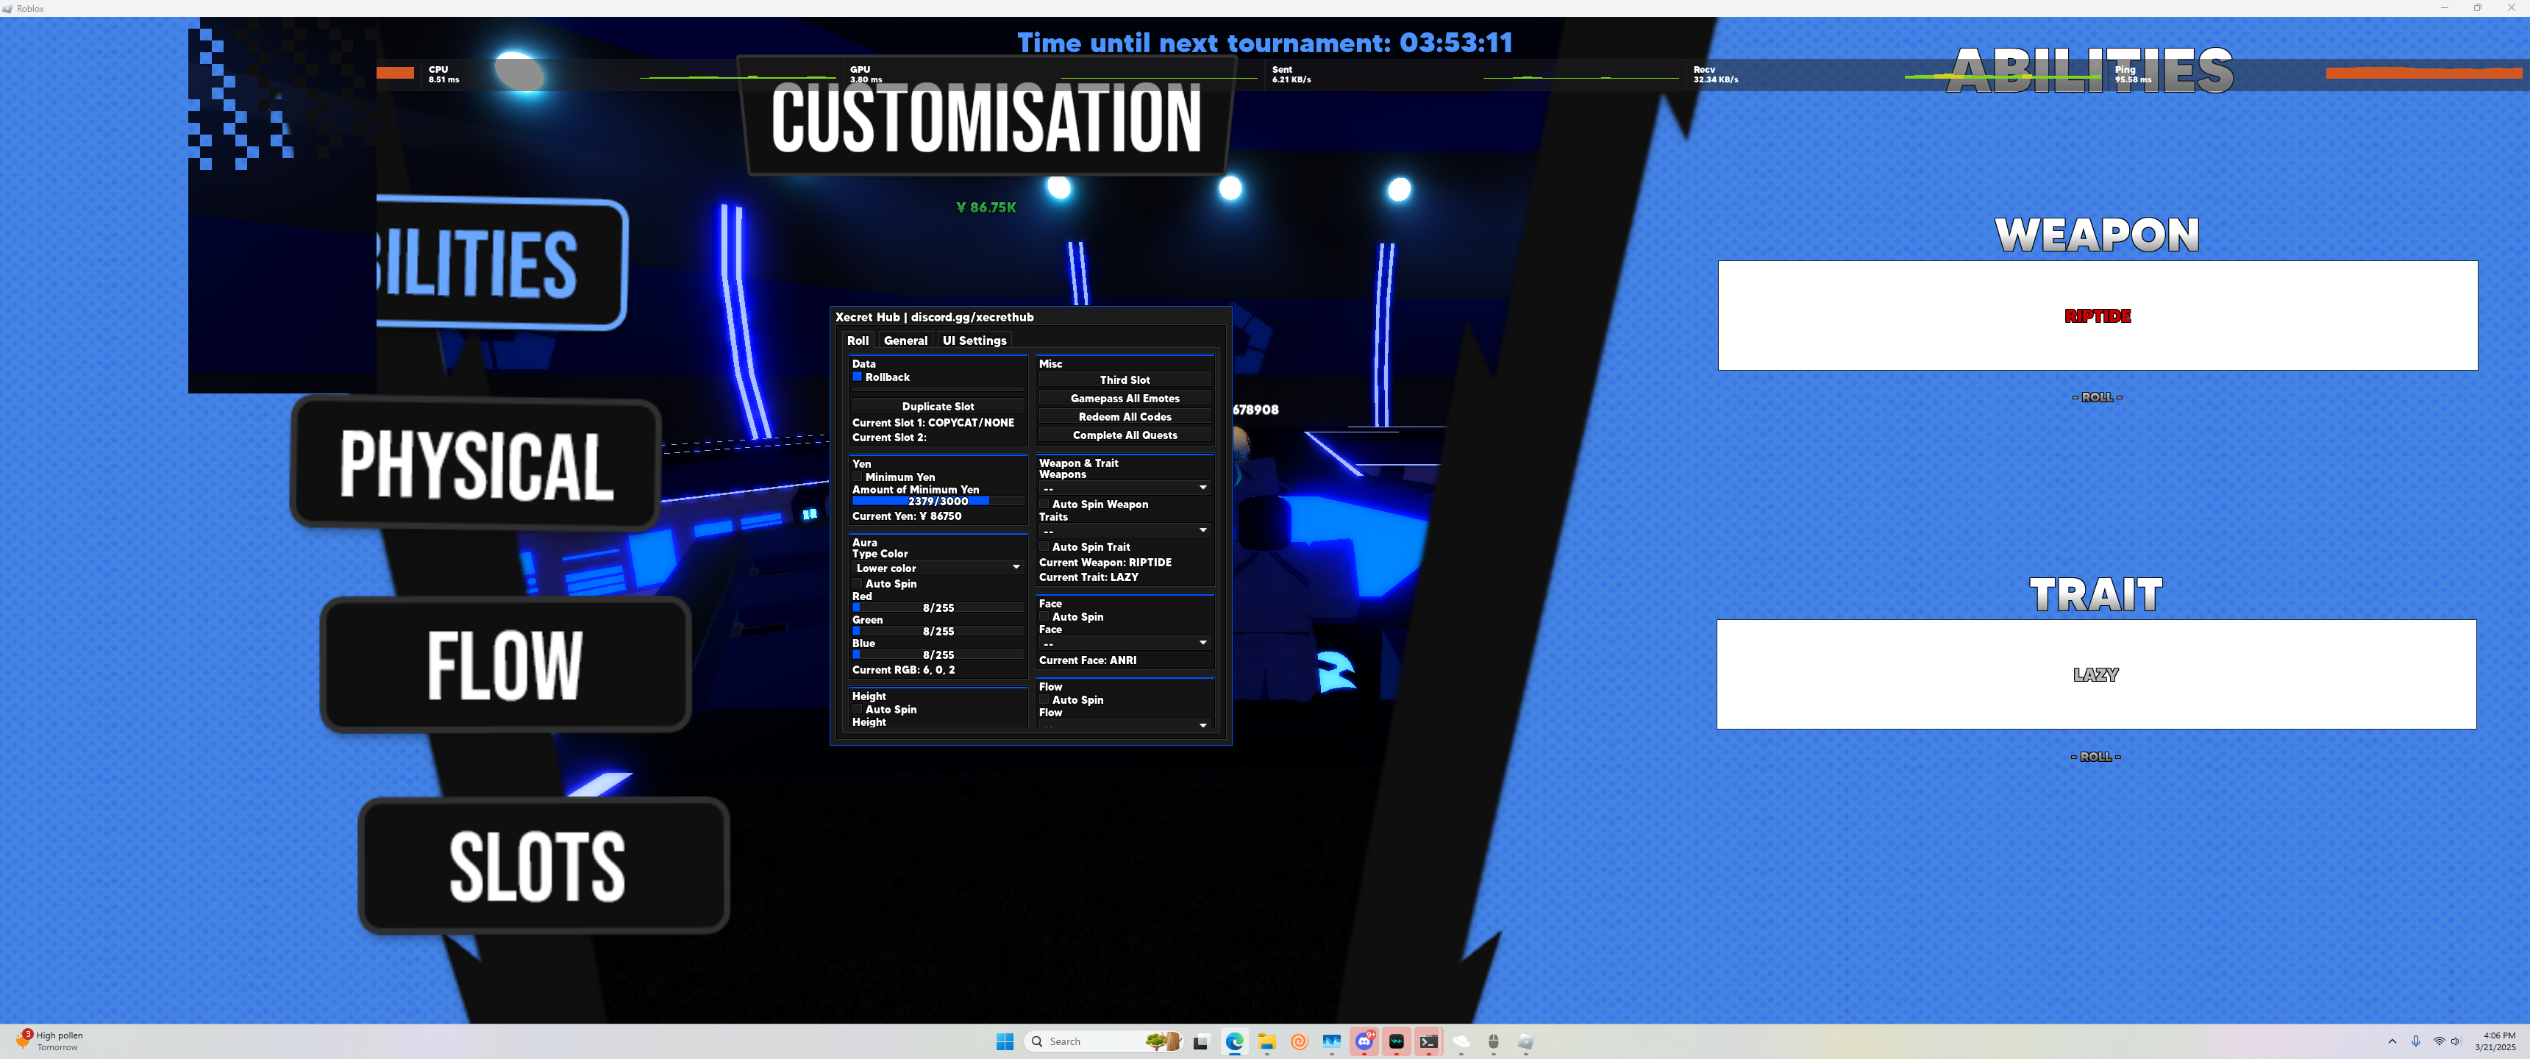Viewport: 2530px width, 1059px height.
Task: Click the Roblox icon in the taskbar
Action: (1525, 1041)
